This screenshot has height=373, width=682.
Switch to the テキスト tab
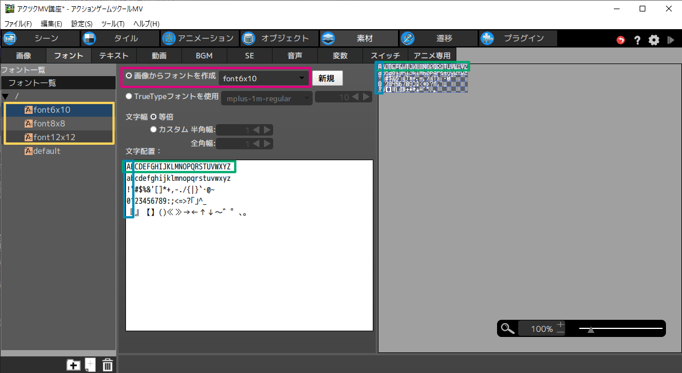click(x=113, y=56)
